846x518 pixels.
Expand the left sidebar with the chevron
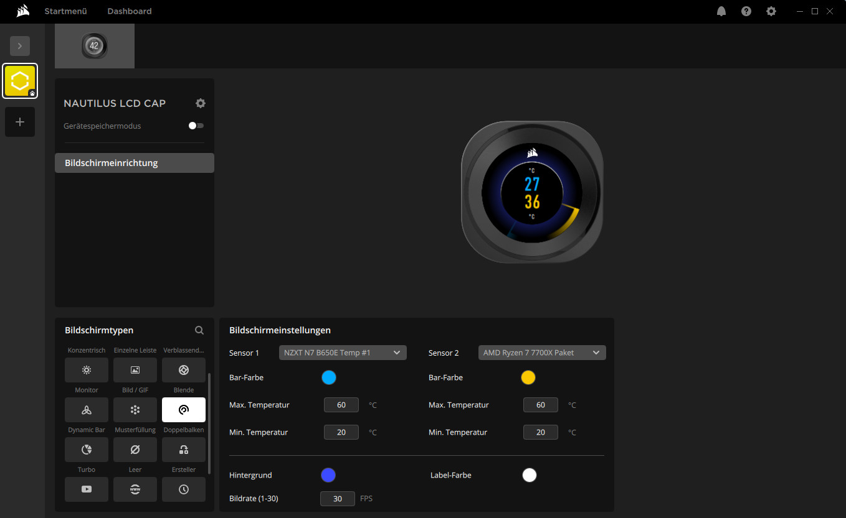pos(20,46)
